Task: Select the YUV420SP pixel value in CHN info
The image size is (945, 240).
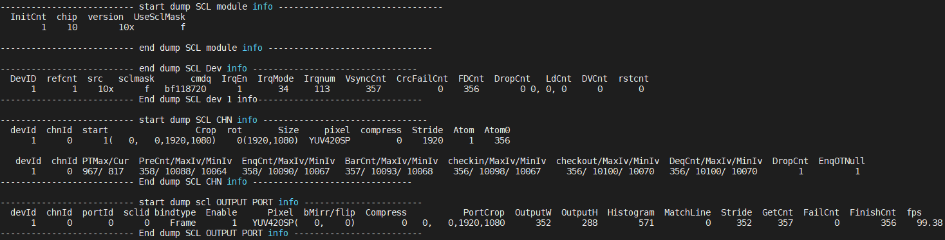Action: 330,140
